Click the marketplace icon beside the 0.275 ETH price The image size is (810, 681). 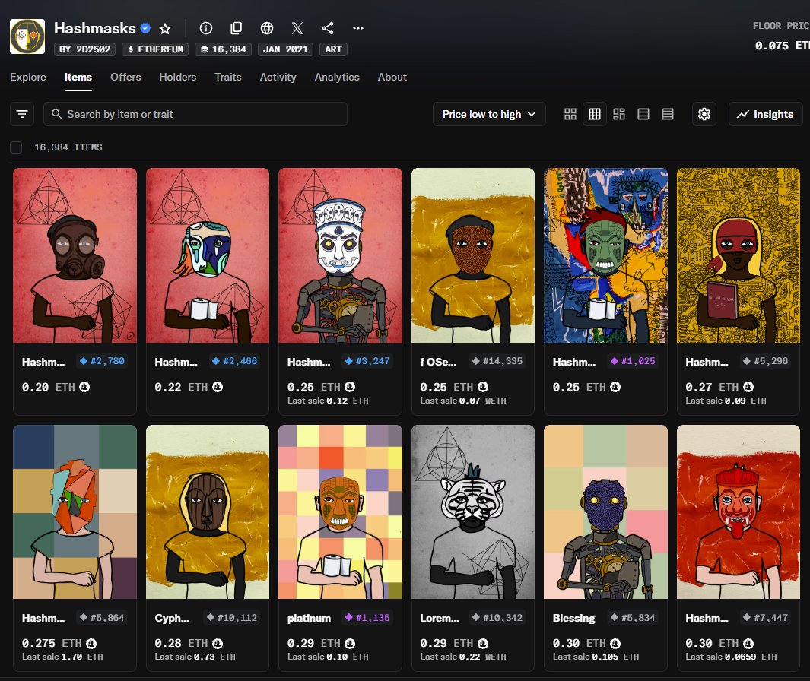[91, 643]
